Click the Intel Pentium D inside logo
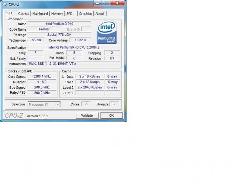233x186 pixels. [107, 33]
